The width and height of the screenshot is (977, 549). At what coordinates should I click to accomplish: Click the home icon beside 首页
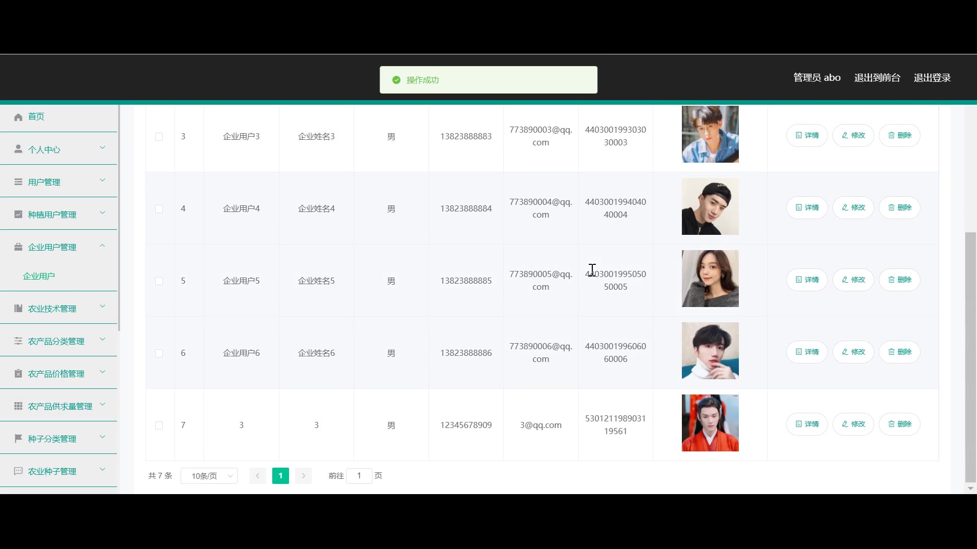pos(18,117)
